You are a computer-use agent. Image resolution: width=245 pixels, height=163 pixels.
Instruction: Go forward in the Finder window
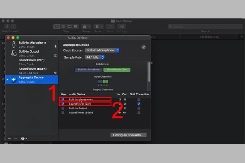(x=14, y=27)
